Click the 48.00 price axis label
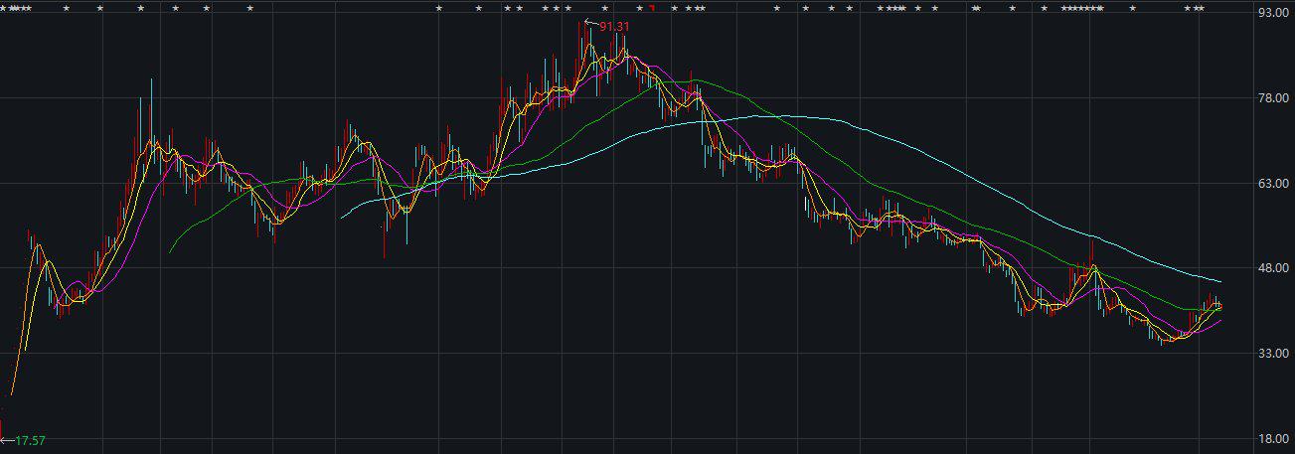Image resolution: width=1295 pixels, height=454 pixels. tap(1271, 268)
